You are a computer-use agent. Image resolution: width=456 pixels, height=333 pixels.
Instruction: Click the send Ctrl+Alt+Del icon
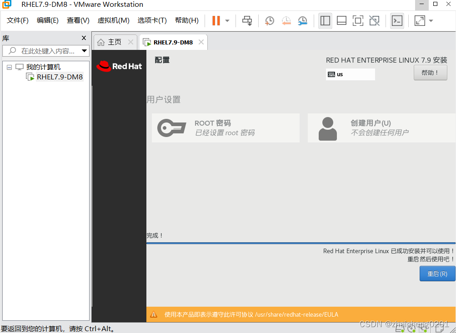[x=247, y=20]
